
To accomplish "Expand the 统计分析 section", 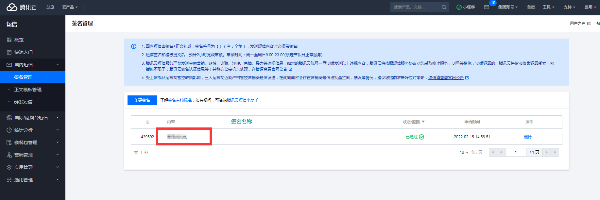I will click(58, 130).
